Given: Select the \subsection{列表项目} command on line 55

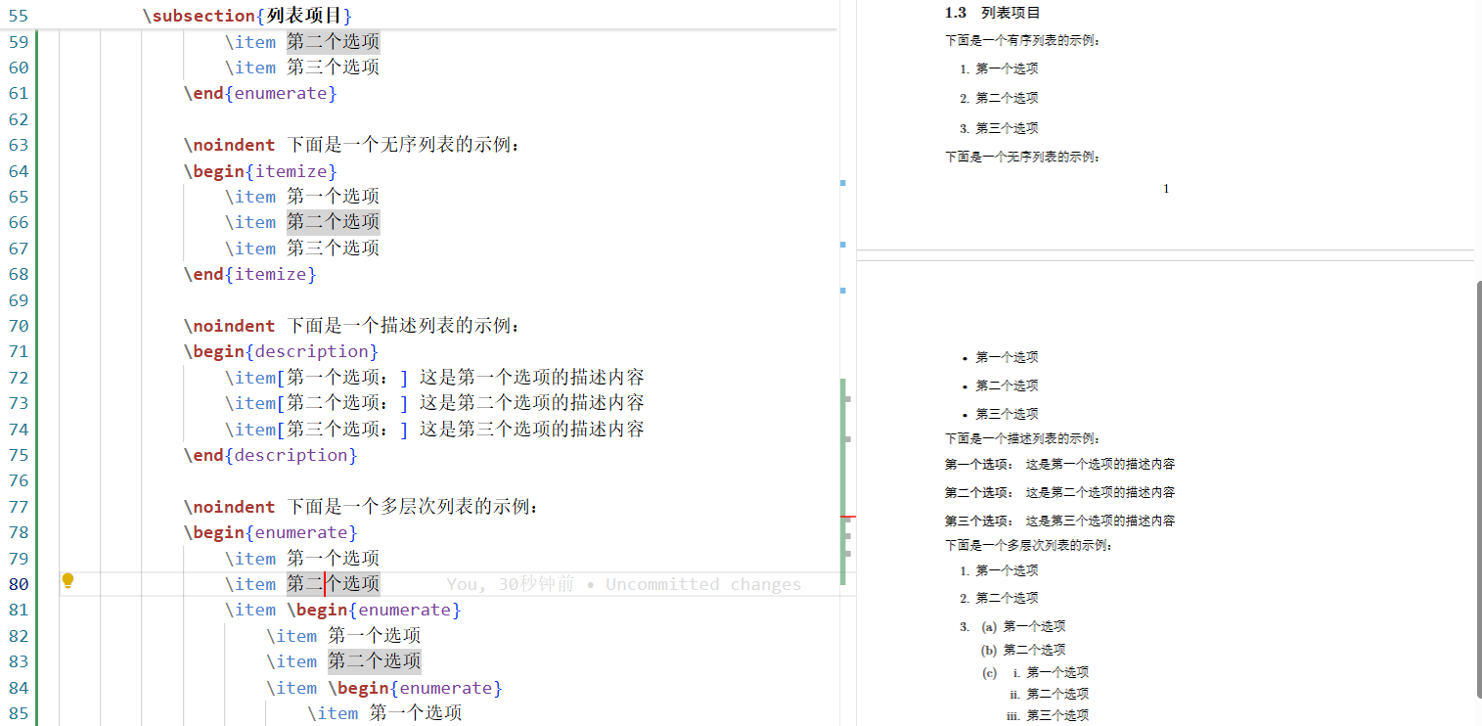Looking at the screenshot, I should click(246, 15).
